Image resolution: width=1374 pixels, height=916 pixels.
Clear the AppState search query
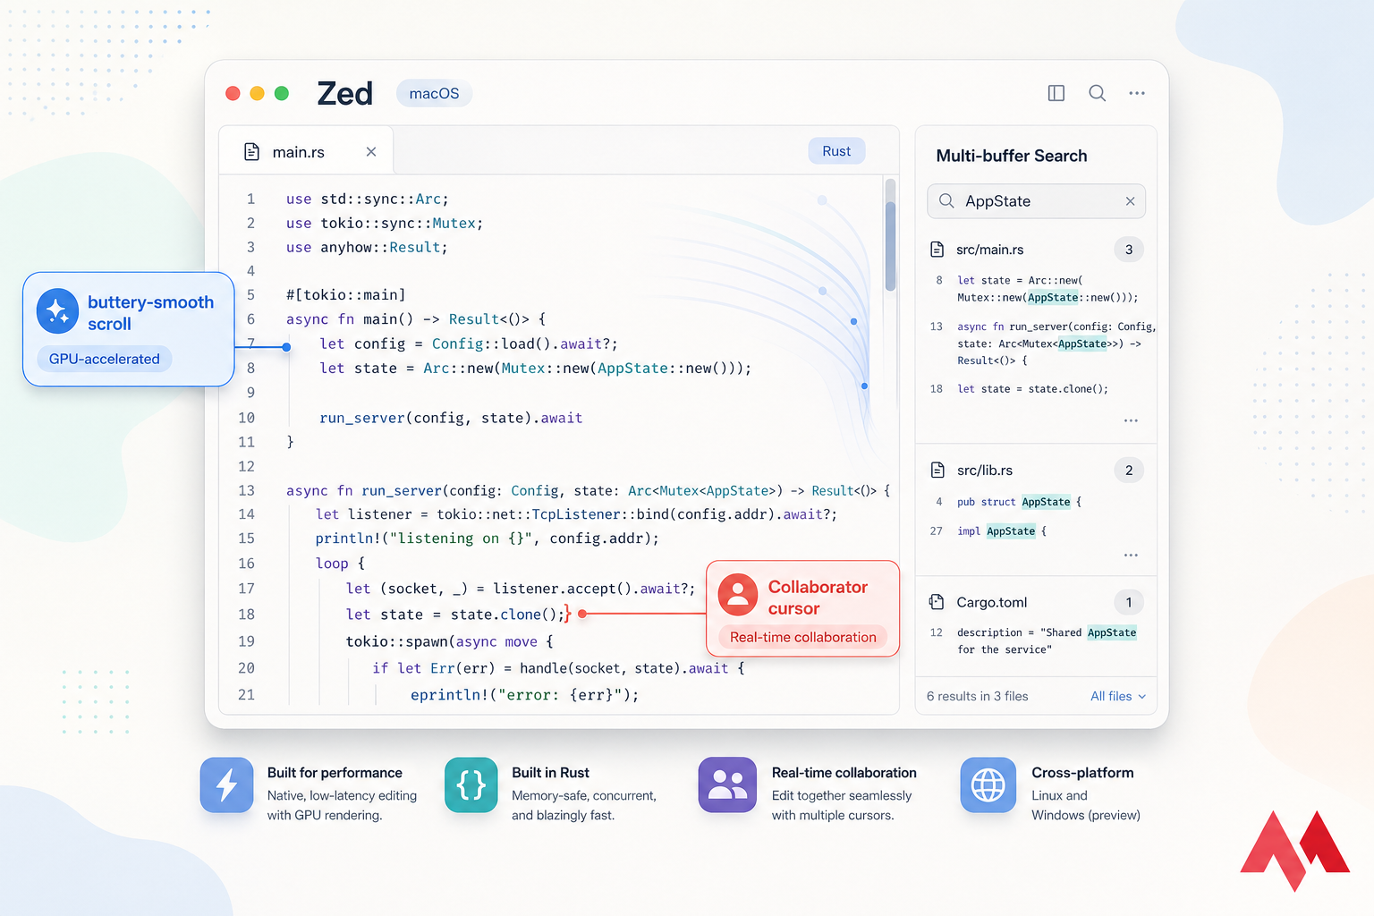(x=1131, y=201)
